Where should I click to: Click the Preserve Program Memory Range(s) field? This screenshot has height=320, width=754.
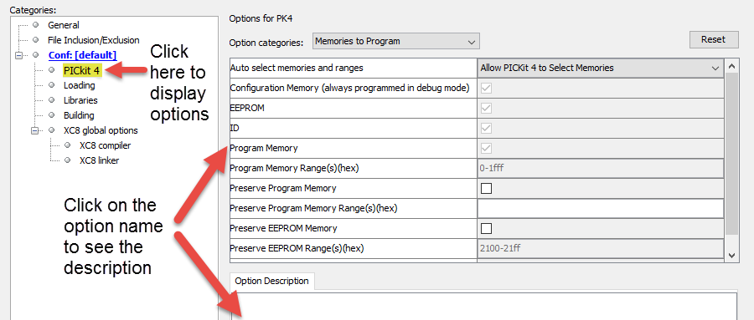point(601,209)
